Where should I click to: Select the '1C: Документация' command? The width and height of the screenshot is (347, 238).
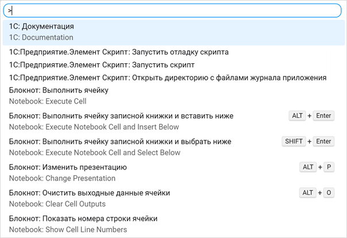pos(41,26)
